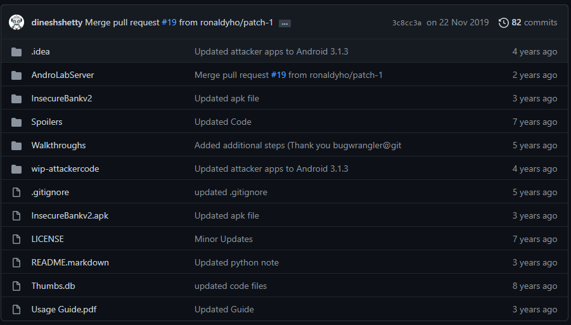Open 'Updated Code' commit message
The height and width of the screenshot is (325, 571).
[223, 122]
